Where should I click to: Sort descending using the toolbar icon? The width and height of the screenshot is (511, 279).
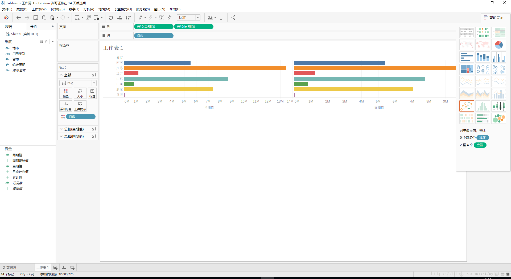tap(128, 18)
